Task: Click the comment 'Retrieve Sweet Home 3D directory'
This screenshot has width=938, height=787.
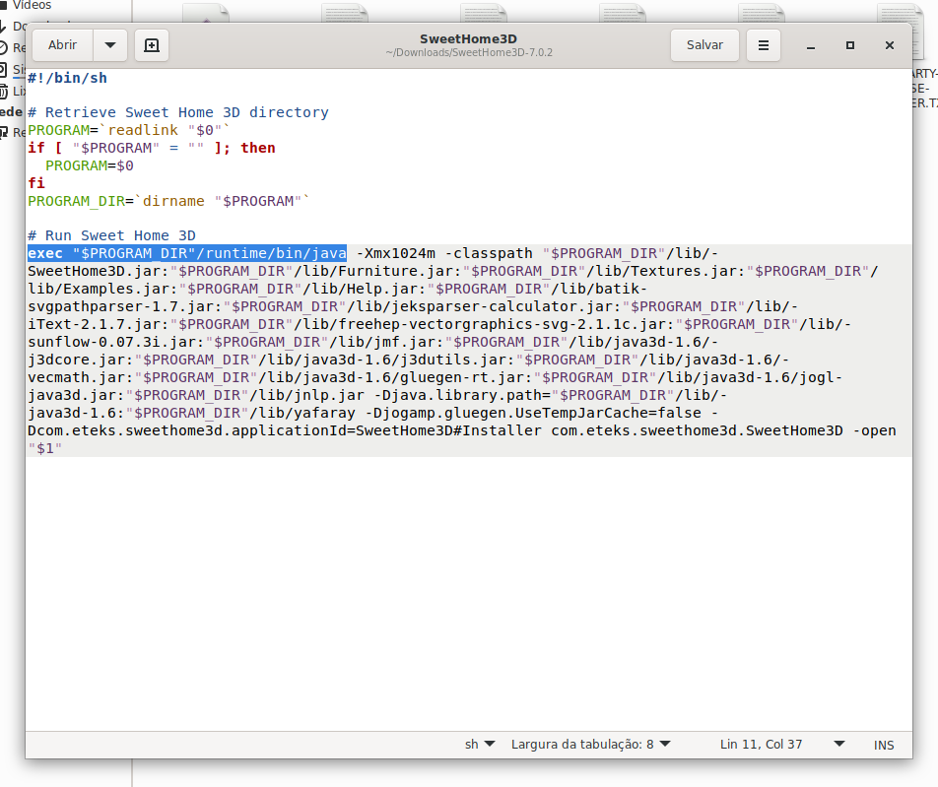Action: [x=178, y=112]
